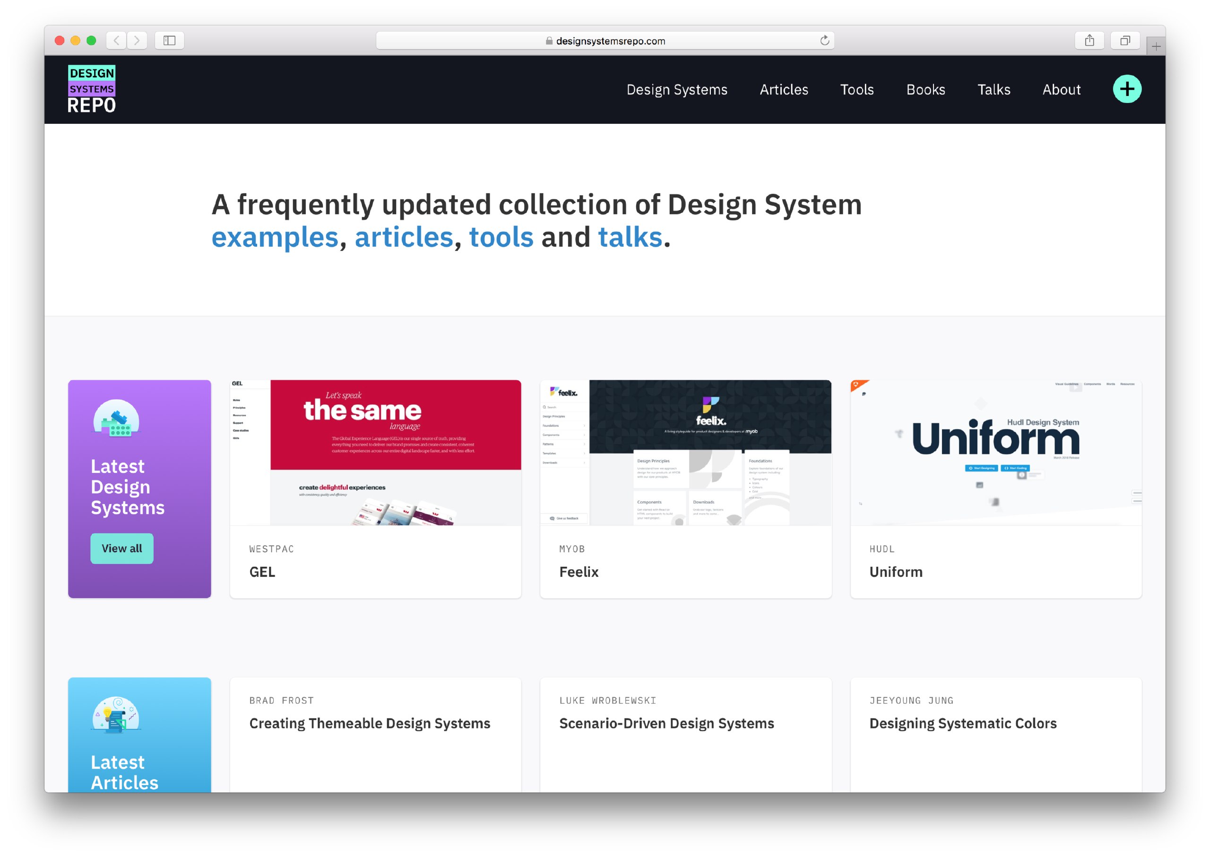Follow the 'talks' headline link
The image size is (1210, 856).
[x=630, y=237]
